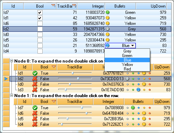Click the red X icon in Node 1 Id6 row
Screen dimensions: 174x133
point(35,113)
